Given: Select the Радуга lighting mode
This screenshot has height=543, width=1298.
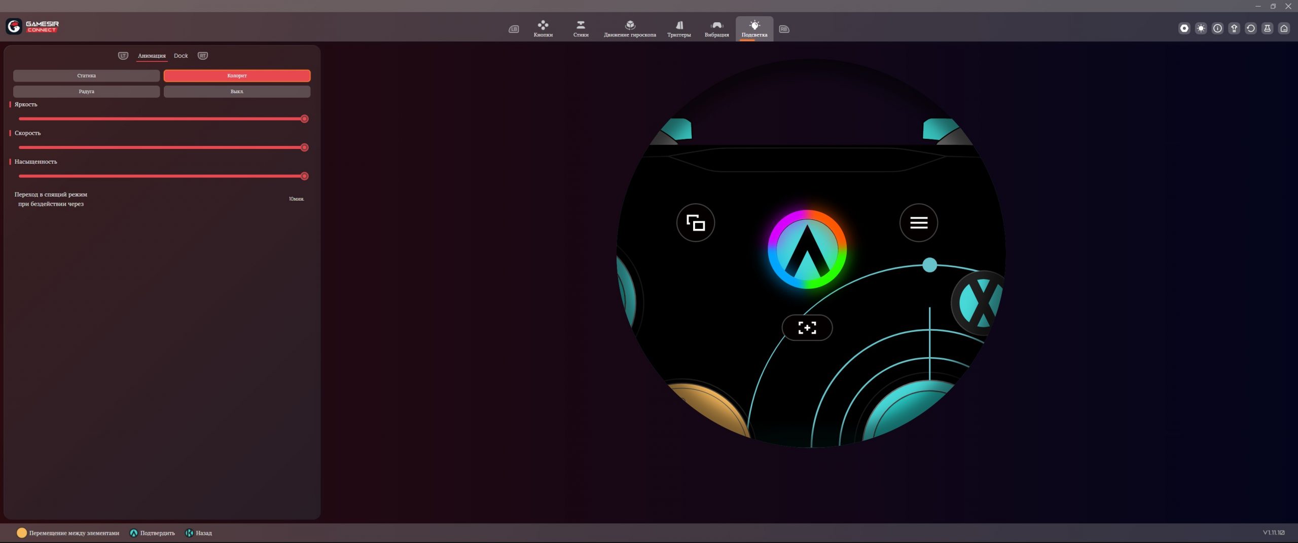Looking at the screenshot, I should [87, 92].
